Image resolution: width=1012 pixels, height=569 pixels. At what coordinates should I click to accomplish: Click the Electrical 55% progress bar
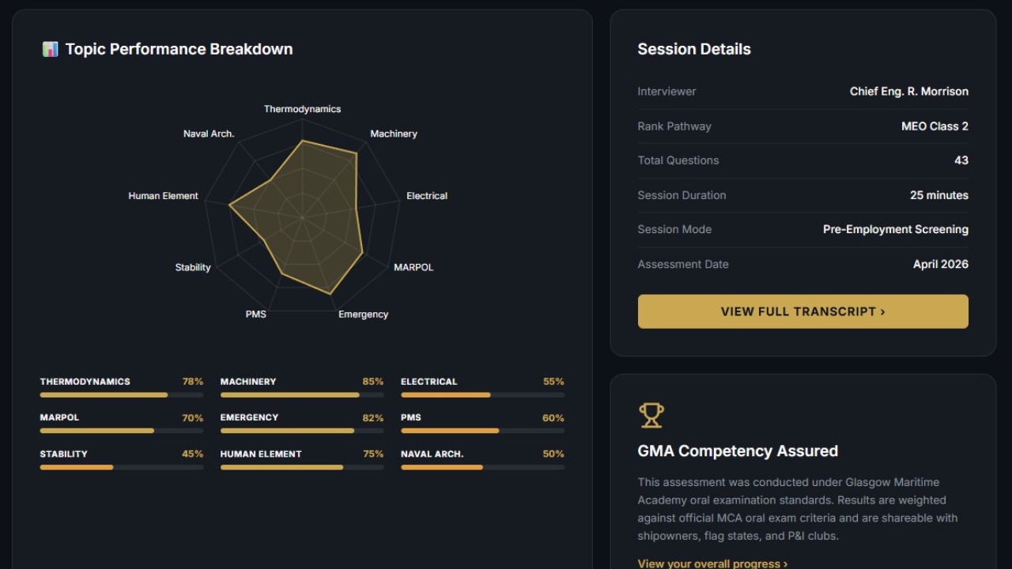[482, 394]
